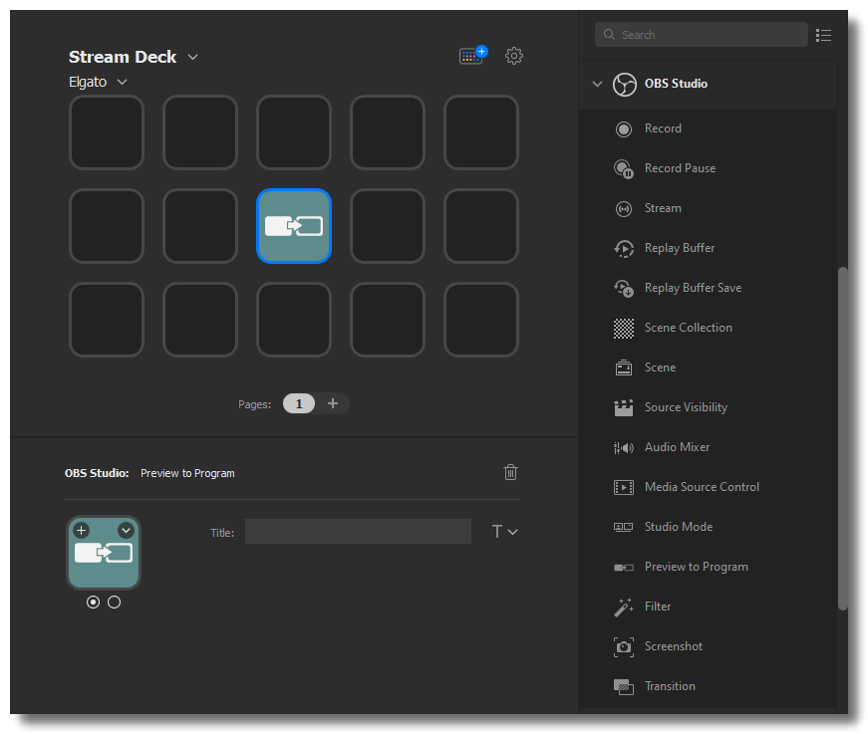Click the Stream action icon
Screen dimensions: 868x734
click(x=624, y=208)
